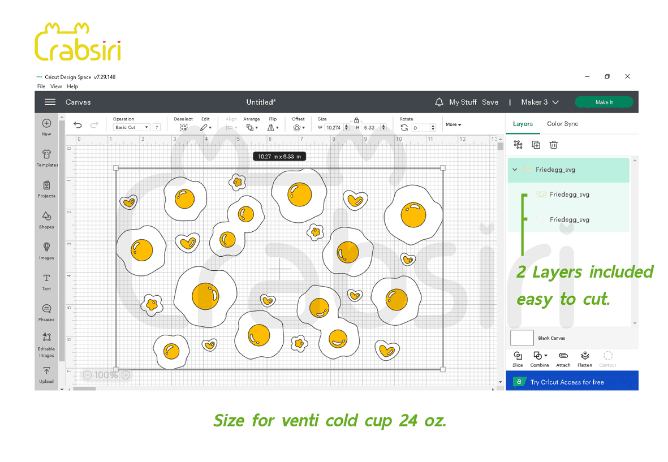Click Try Cricut Access for free banner
This screenshot has height=462, width=668.
tap(572, 382)
